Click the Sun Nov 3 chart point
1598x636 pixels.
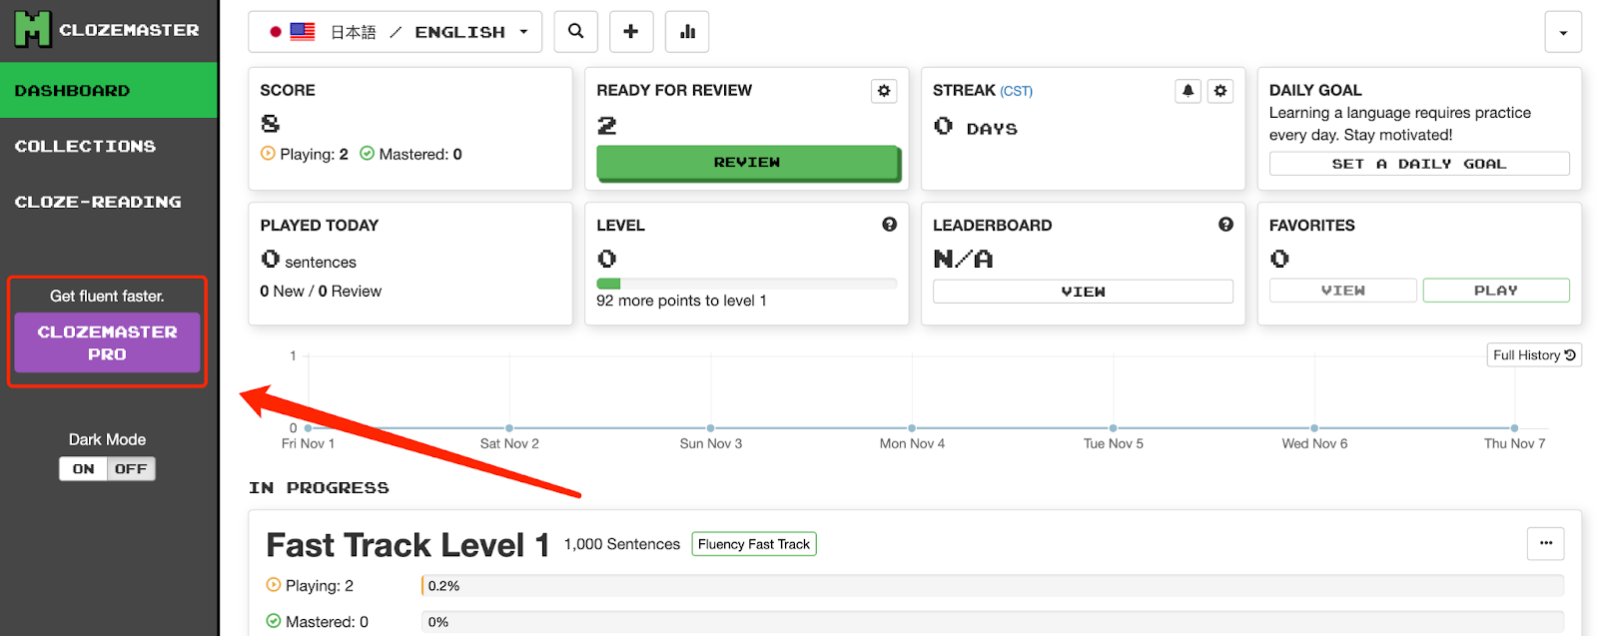(x=711, y=428)
